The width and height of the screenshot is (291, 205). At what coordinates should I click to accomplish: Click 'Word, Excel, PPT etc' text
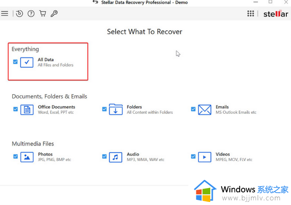click(56, 112)
